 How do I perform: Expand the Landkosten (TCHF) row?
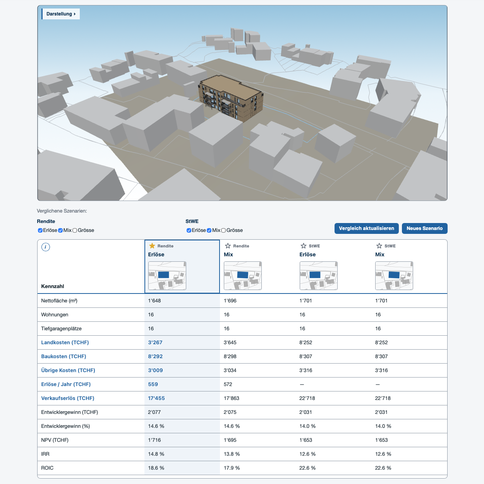point(65,343)
